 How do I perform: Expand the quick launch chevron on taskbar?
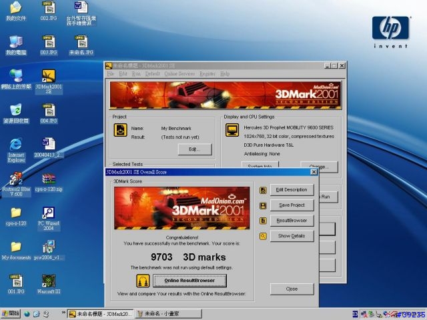coord(63,313)
